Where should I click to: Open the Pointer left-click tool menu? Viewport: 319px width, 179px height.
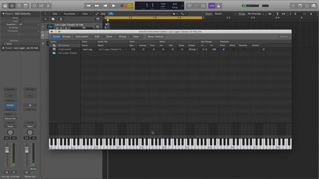pos(175,14)
